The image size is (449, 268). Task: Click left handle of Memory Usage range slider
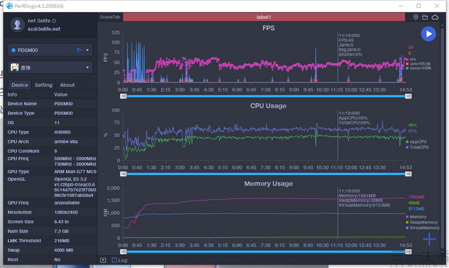[123, 252]
